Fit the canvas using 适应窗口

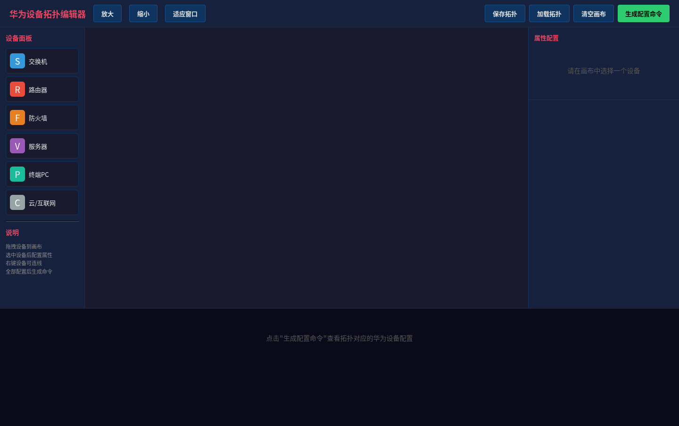pyautogui.click(x=185, y=14)
